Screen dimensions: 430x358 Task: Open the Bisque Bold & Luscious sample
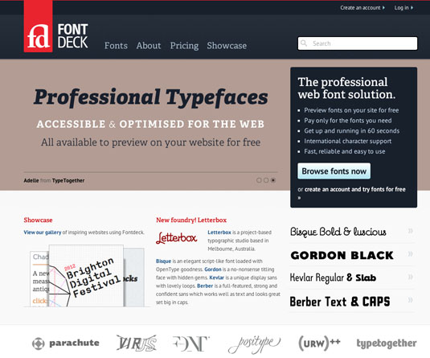(338, 232)
